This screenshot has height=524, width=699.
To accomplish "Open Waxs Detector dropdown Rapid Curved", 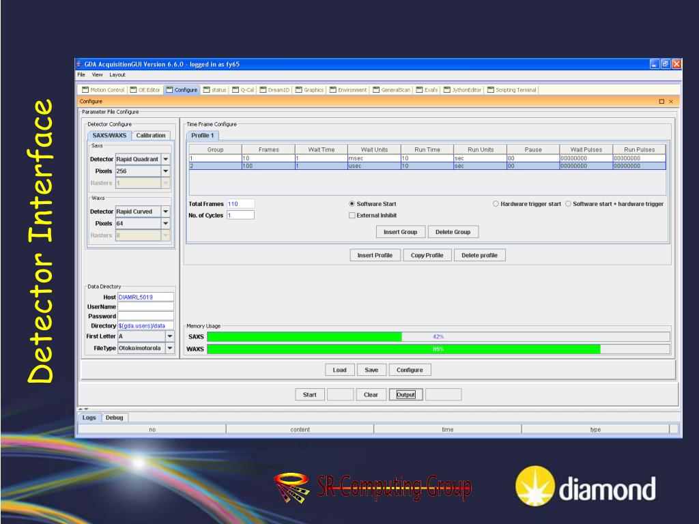I will coord(166,212).
